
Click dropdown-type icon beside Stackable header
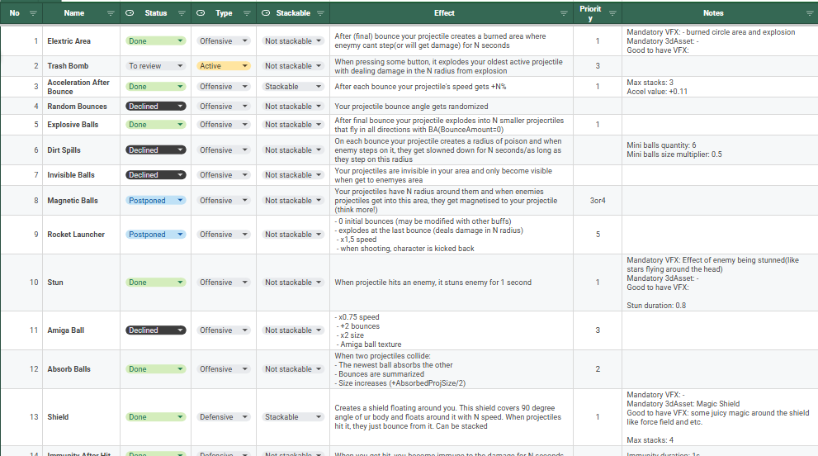(x=266, y=13)
